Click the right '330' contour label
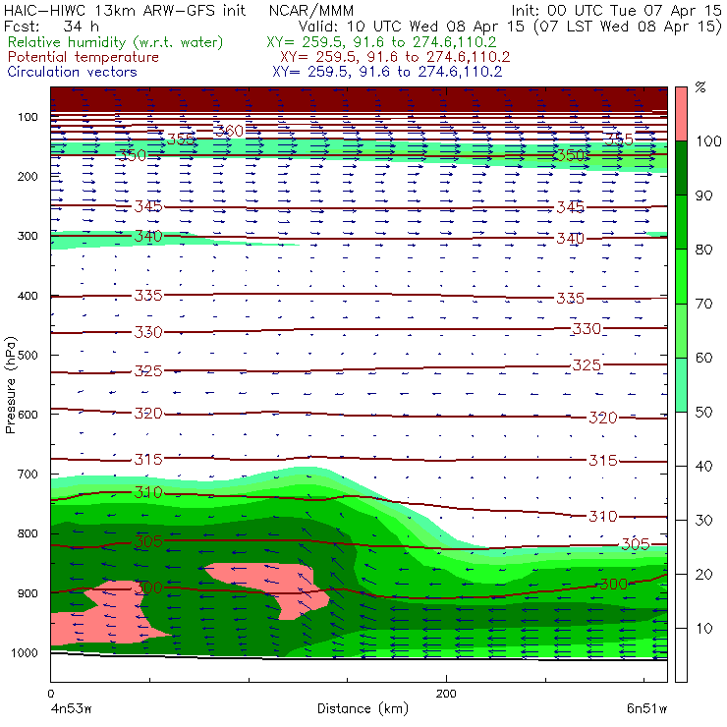Screen dimensions: 727x727 tap(587, 329)
